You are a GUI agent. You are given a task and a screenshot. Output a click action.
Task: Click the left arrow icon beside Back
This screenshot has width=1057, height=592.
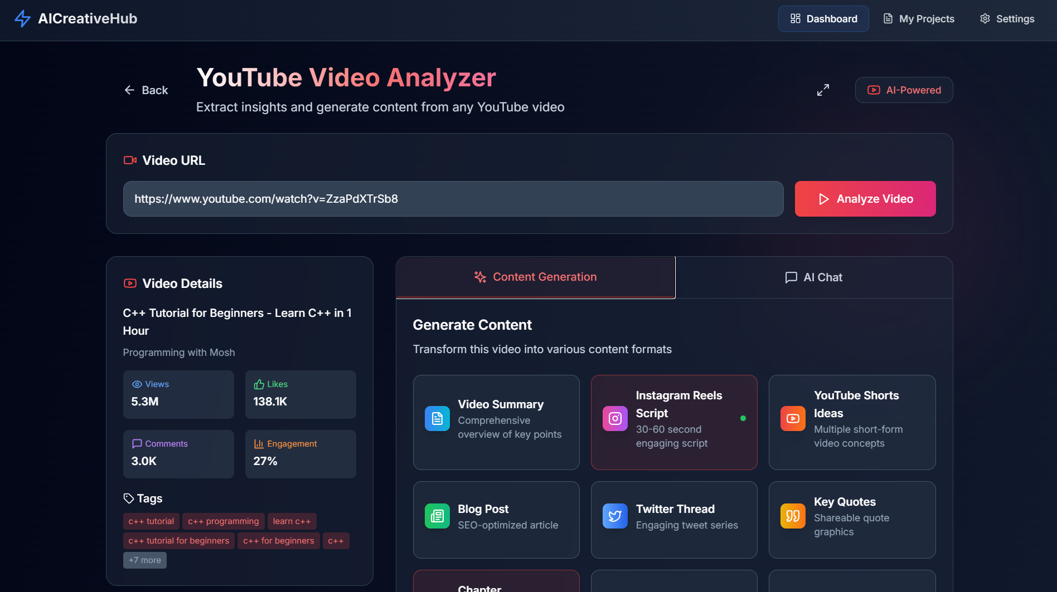(129, 90)
